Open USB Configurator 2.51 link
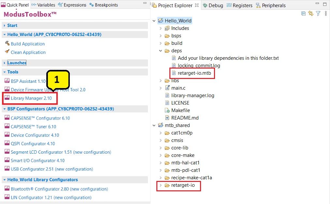The width and height of the screenshot is (330, 204). coord(52,169)
